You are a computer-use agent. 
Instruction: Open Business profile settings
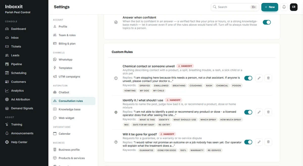[73, 150]
